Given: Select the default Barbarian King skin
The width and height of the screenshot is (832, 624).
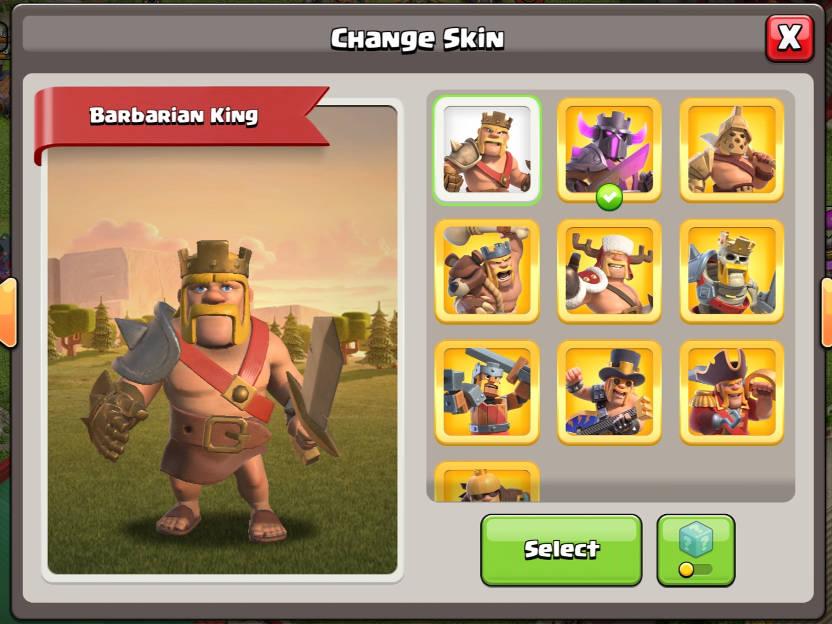Looking at the screenshot, I should [x=487, y=150].
